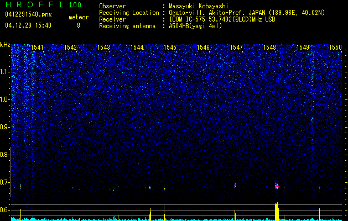The width and height of the screenshot is (348, 221).
Task: Click the 'Observer' label
Action: (112, 6)
